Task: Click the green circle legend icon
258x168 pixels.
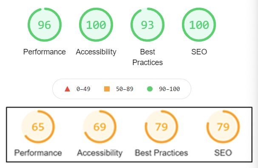Action: click(150, 89)
